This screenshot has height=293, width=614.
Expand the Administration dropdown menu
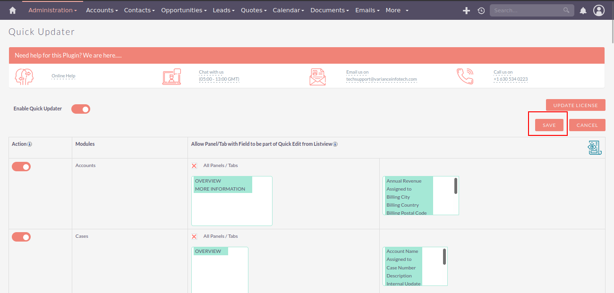click(52, 10)
